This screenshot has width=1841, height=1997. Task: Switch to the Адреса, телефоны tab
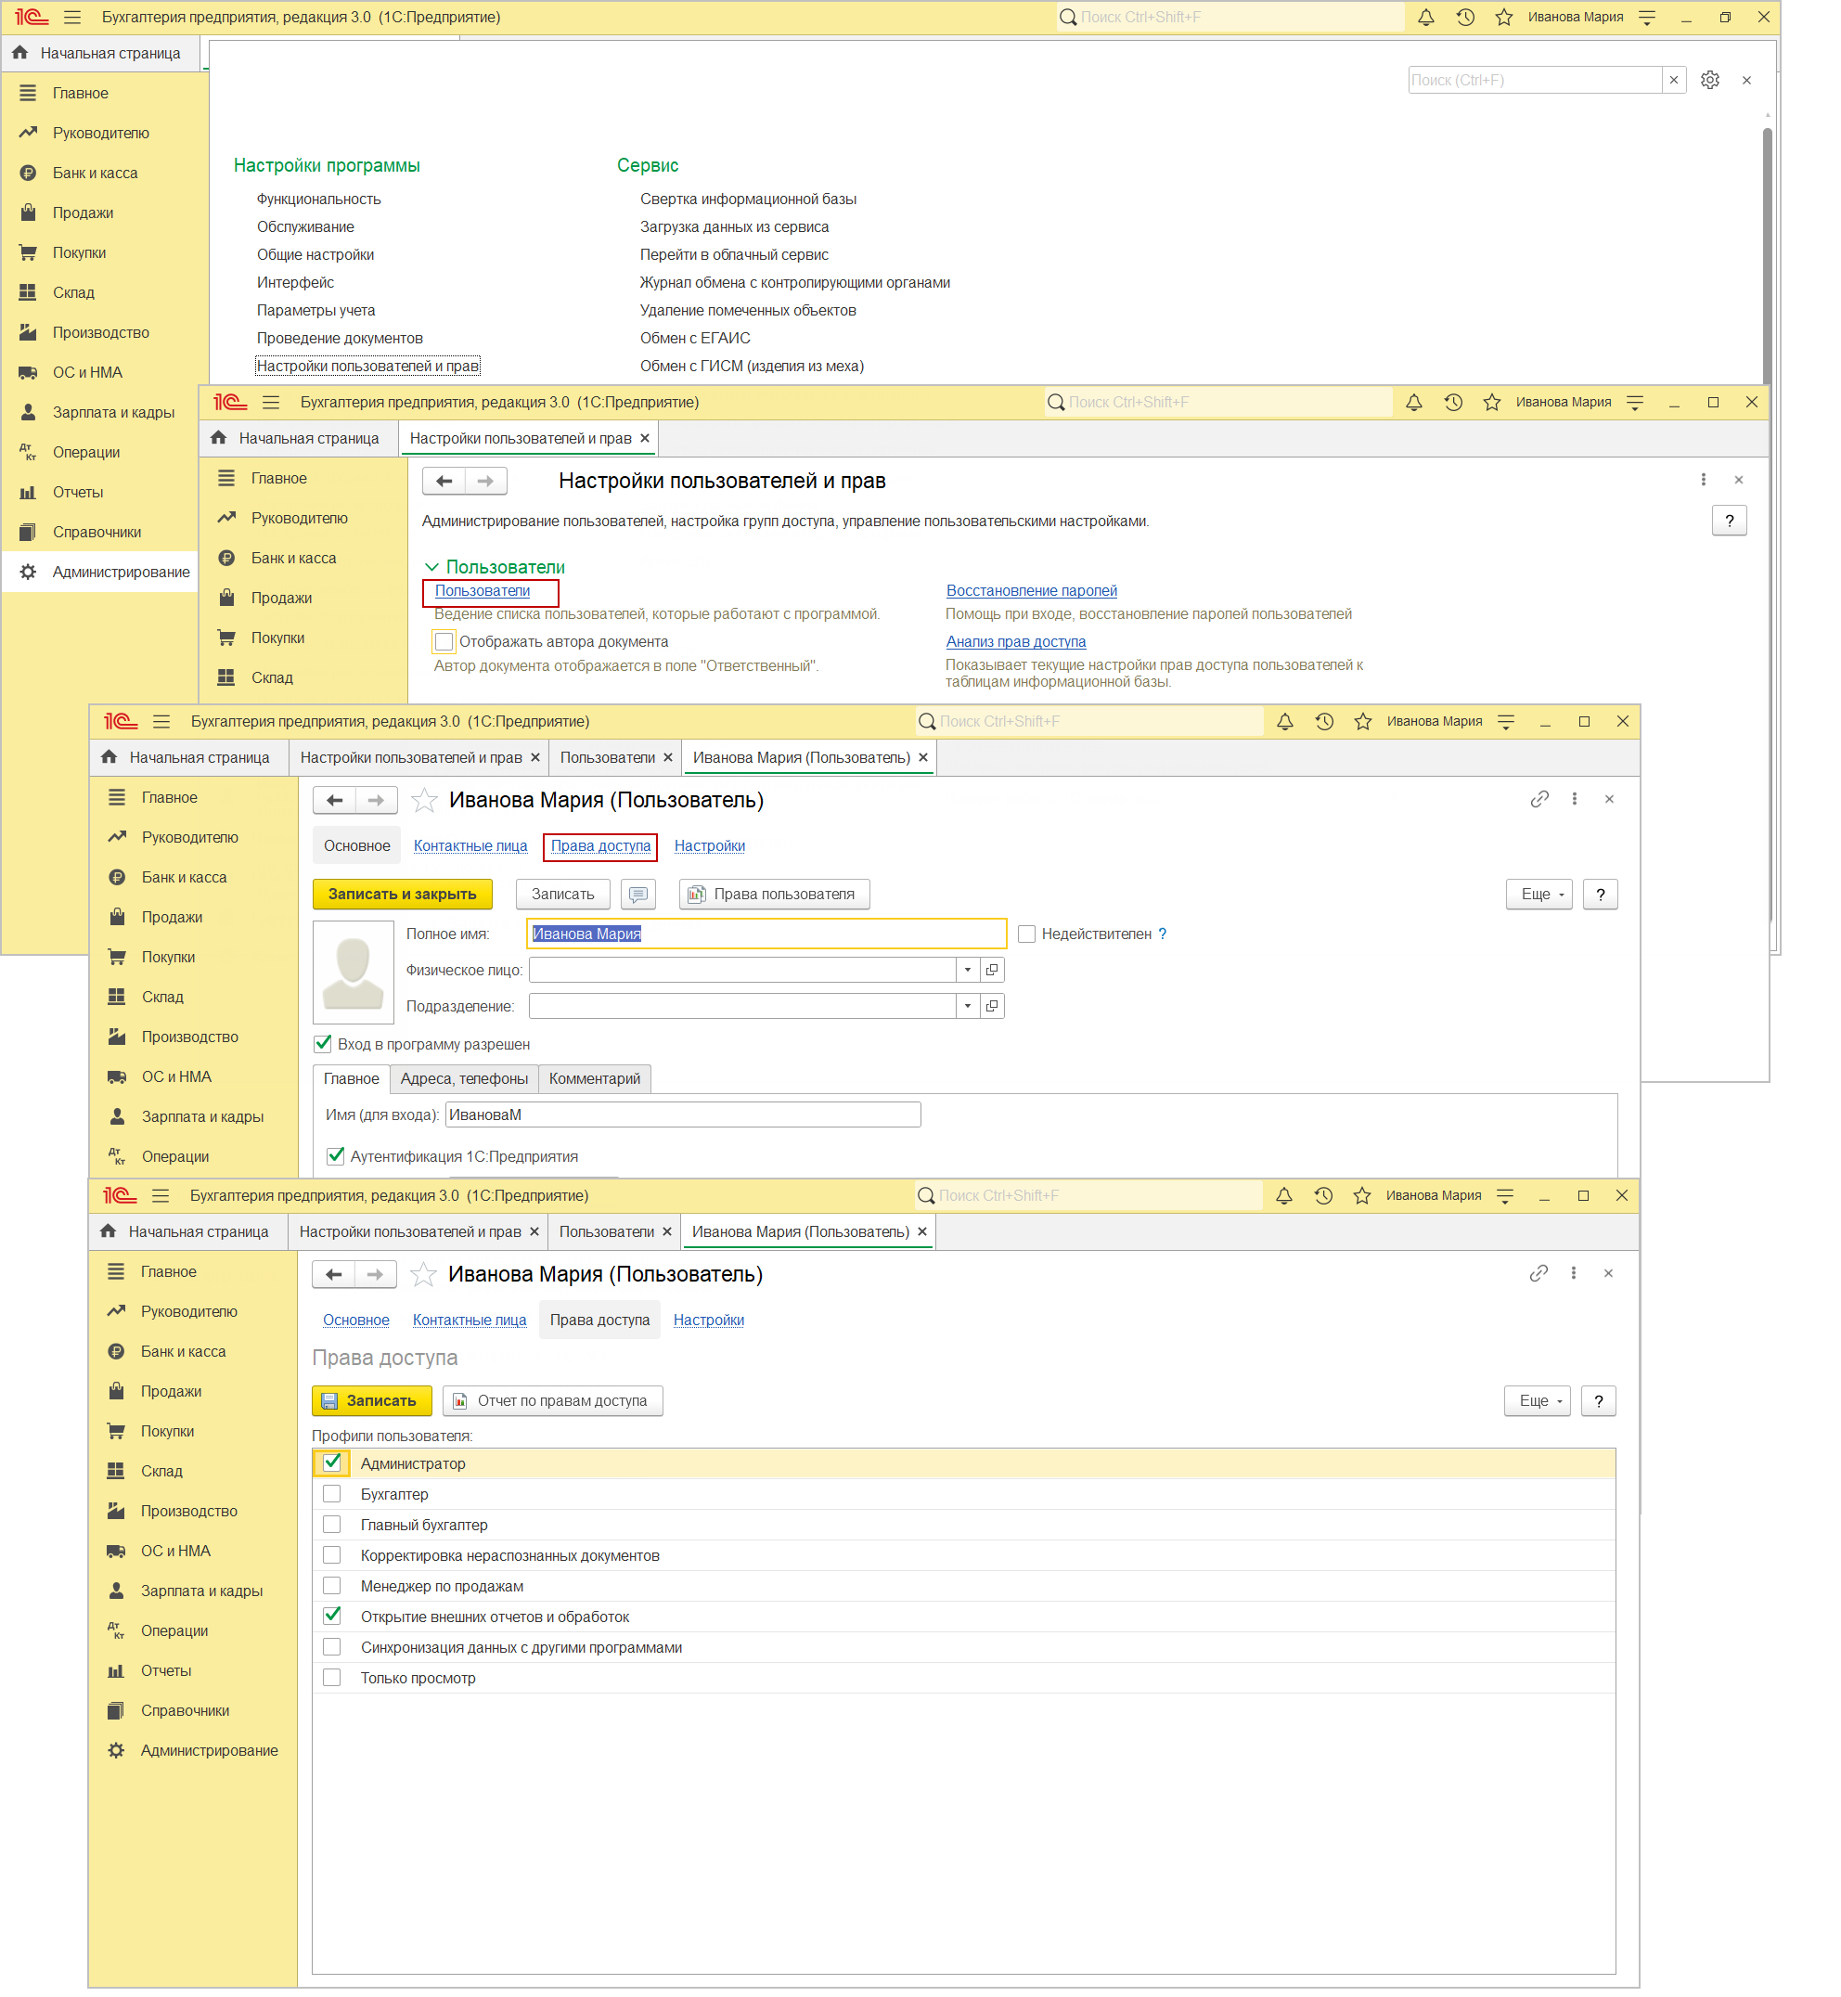464,1078
